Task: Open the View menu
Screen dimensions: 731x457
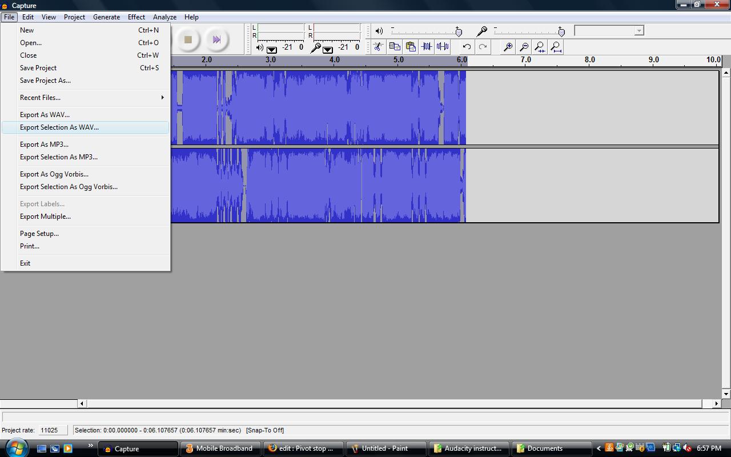Action: [x=49, y=17]
